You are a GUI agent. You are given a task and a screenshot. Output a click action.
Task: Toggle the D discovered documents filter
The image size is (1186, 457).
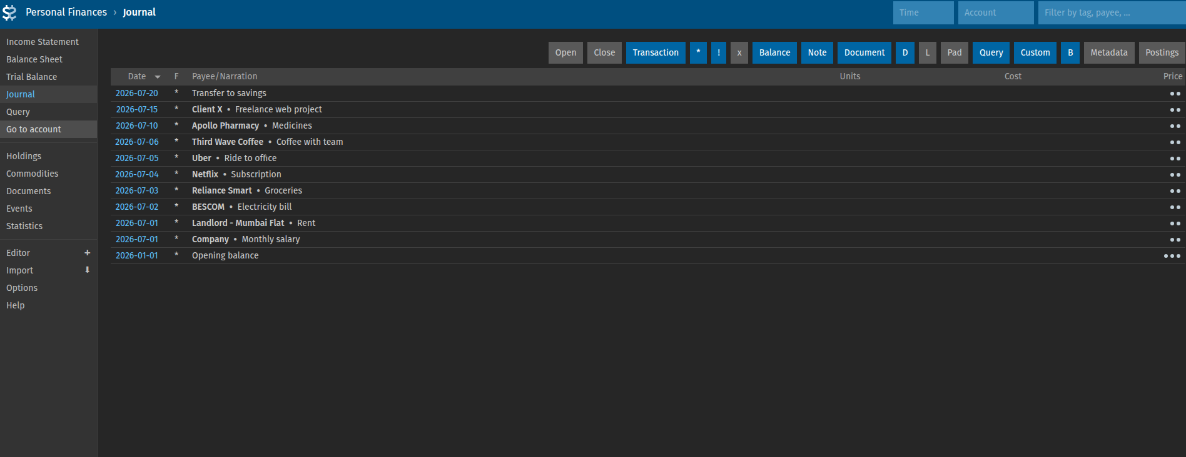pos(905,52)
